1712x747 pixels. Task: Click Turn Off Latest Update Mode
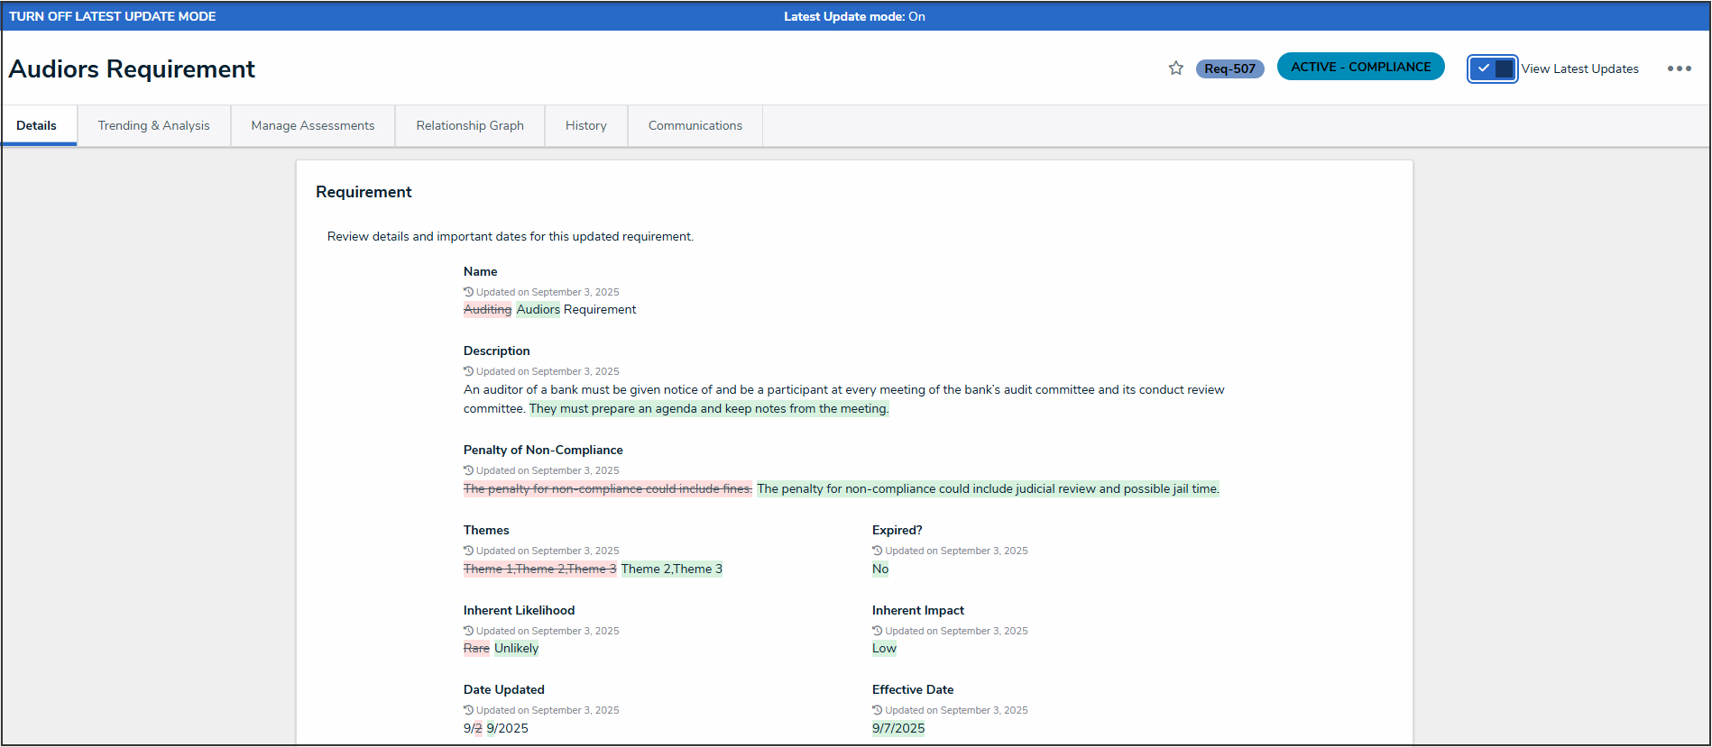[x=113, y=16]
